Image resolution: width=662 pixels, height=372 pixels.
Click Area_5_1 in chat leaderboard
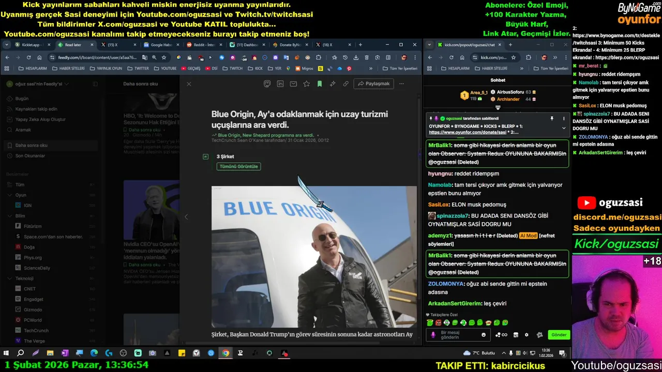[479, 92]
